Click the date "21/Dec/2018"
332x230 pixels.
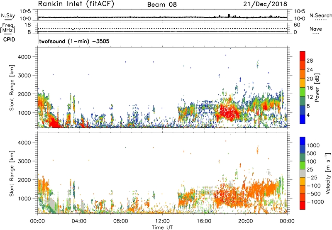(x=265, y=4)
